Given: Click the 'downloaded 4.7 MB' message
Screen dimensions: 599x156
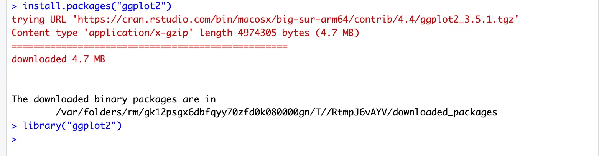Looking at the screenshot, I should pos(58,59).
